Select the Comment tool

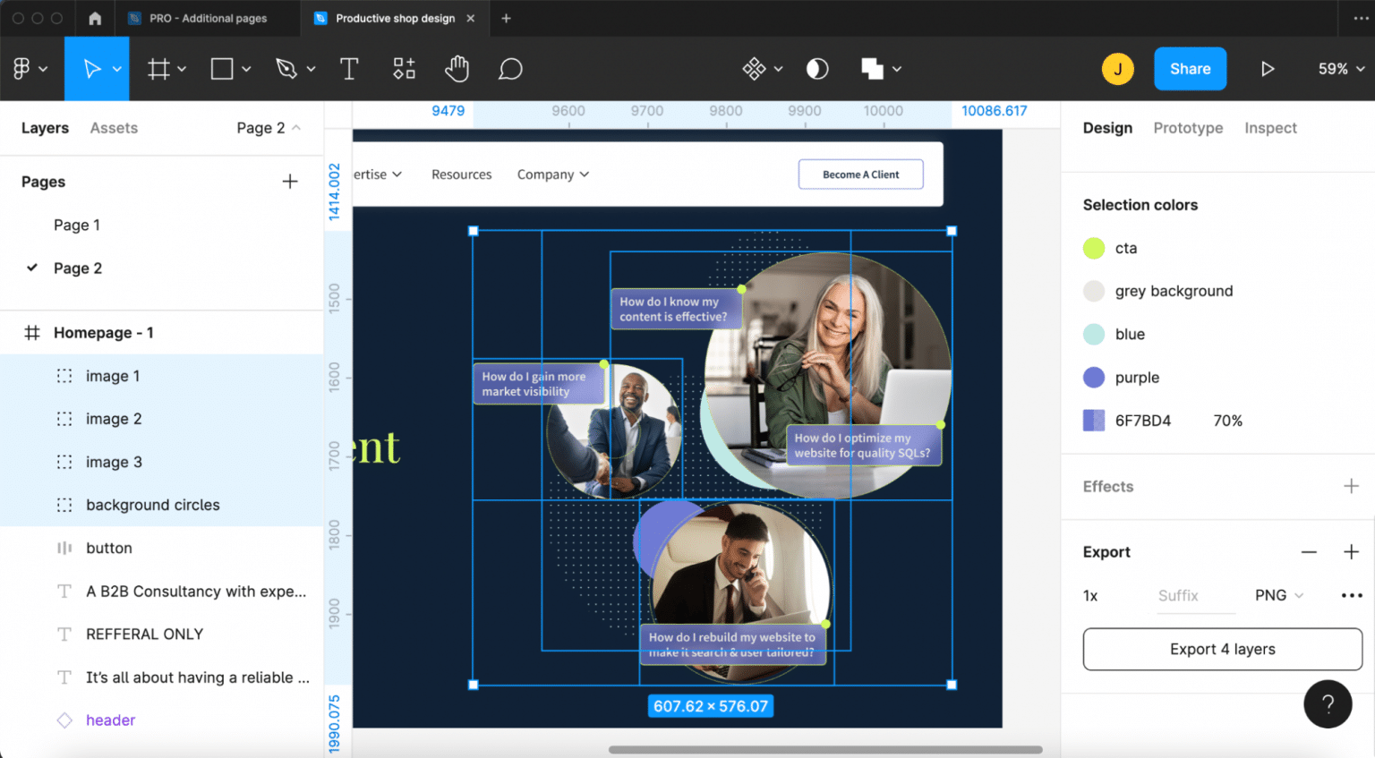coord(510,69)
